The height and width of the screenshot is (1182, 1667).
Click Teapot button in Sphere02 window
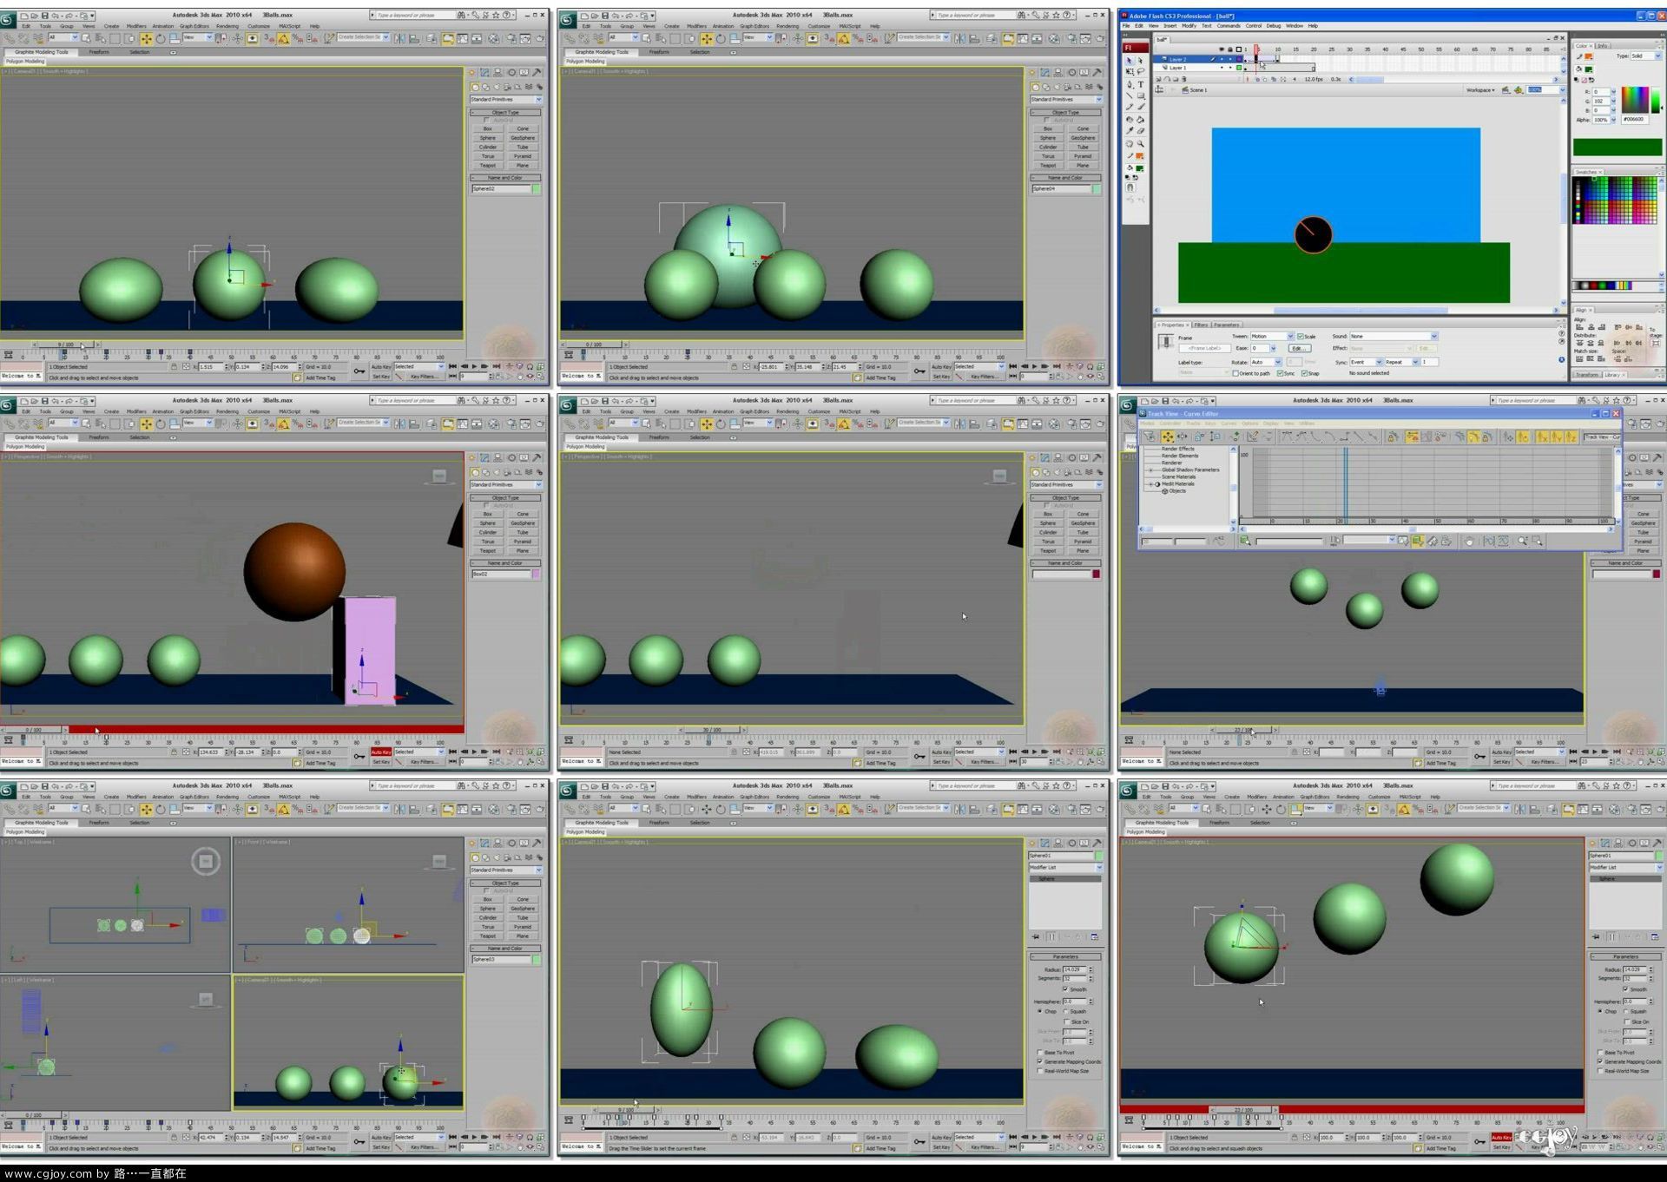(x=488, y=165)
